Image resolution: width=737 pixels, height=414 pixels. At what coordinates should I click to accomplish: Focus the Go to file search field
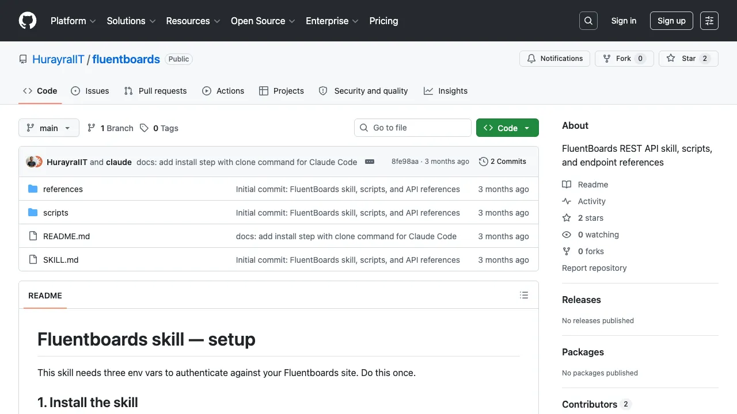pos(413,128)
